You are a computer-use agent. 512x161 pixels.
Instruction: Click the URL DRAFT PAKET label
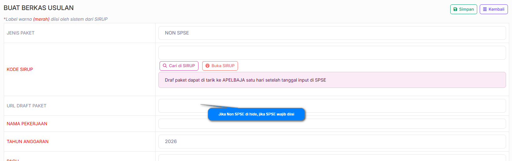pos(27,106)
